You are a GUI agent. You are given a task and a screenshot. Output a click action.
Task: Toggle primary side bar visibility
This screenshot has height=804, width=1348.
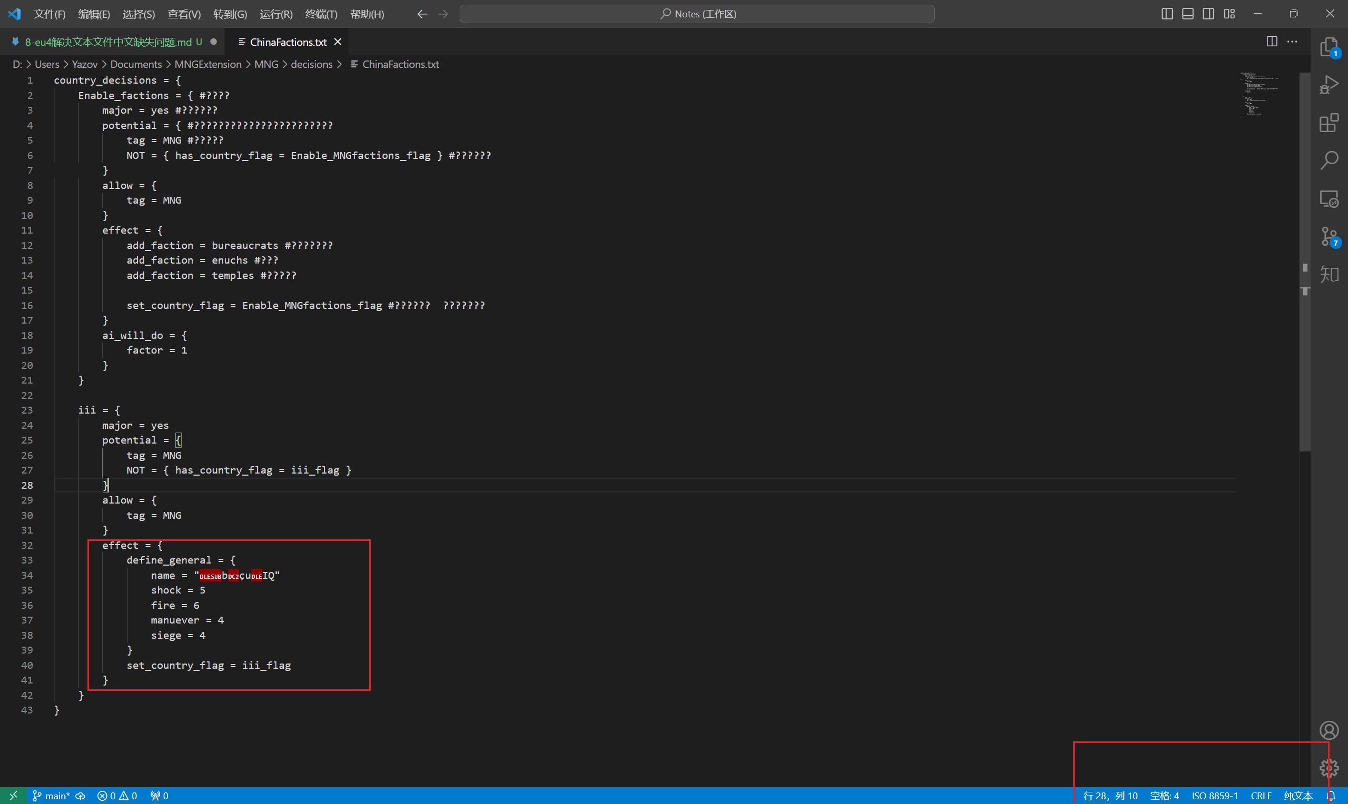[1167, 14]
